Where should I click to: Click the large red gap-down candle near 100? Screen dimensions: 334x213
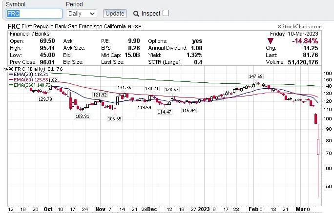315,118
